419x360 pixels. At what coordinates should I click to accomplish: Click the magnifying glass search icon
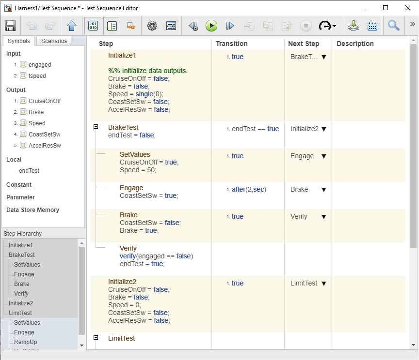[393, 26]
